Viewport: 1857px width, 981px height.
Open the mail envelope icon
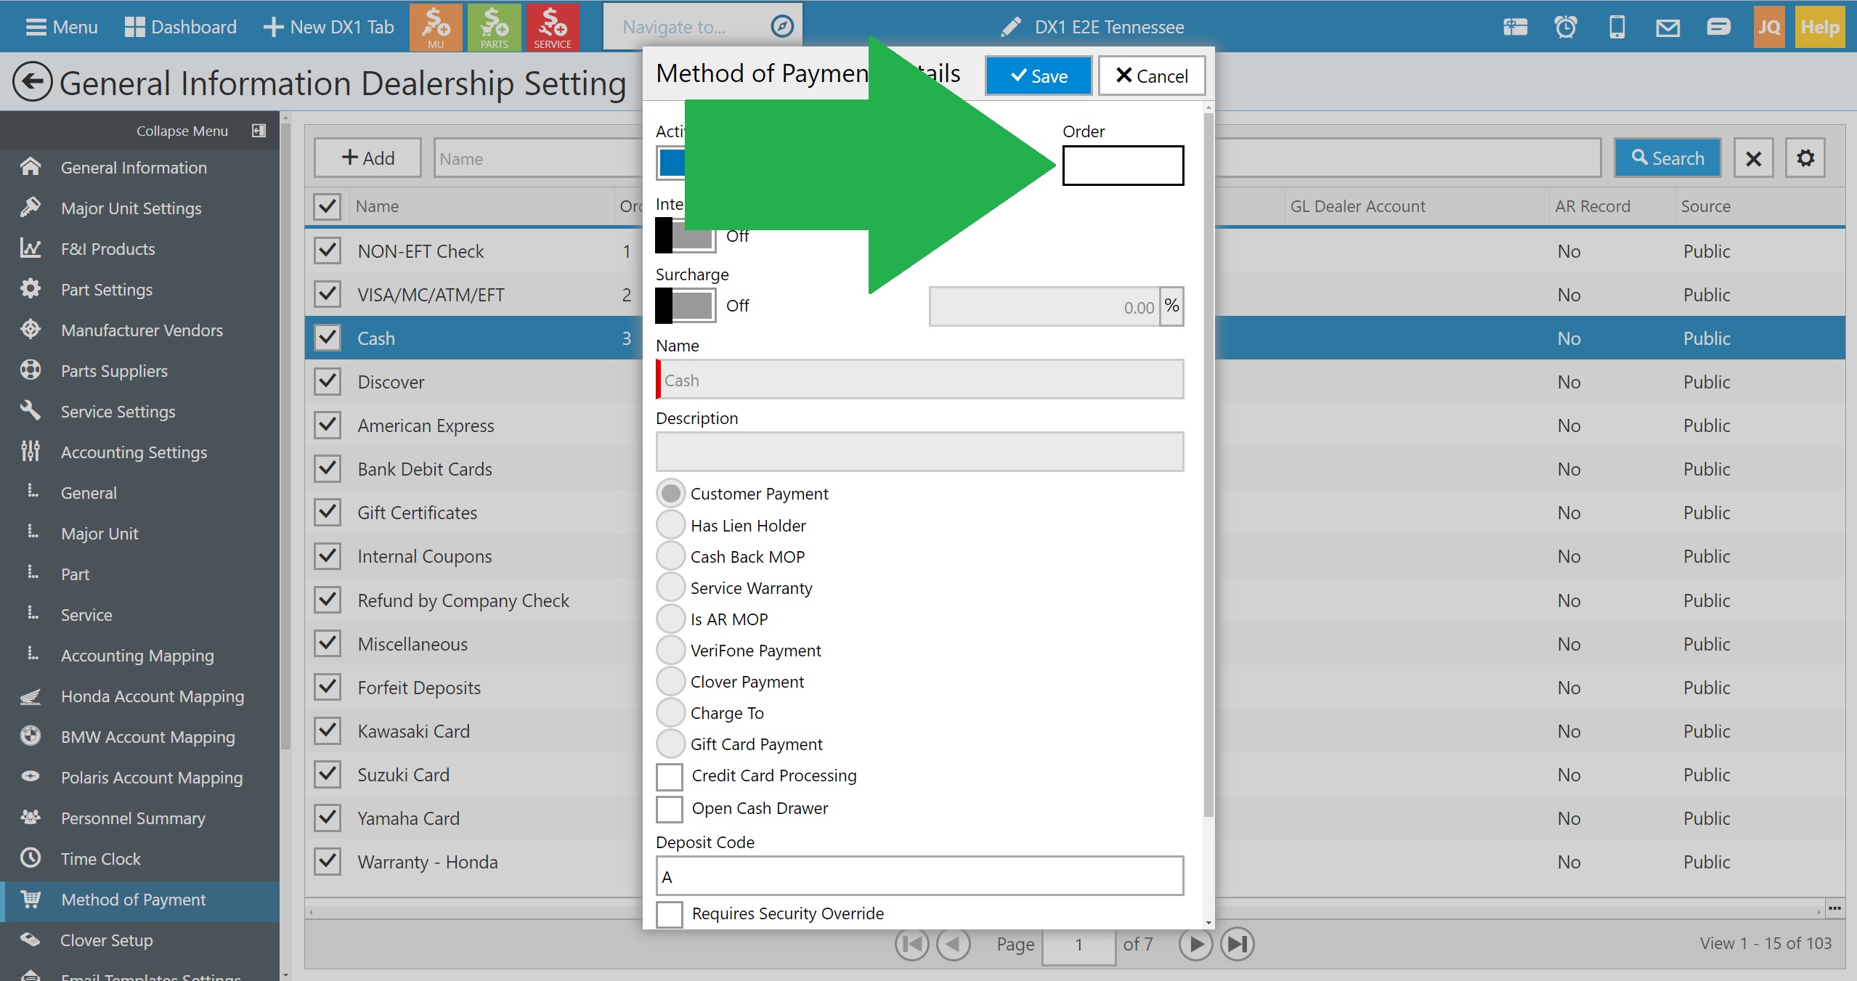1667,27
